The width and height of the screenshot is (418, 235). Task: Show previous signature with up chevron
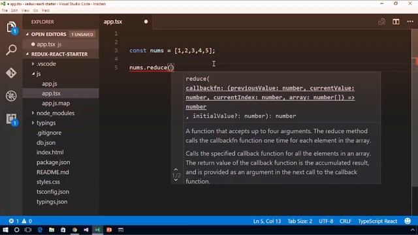pyautogui.click(x=176, y=170)
